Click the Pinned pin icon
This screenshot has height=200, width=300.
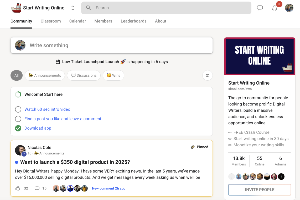193,147
